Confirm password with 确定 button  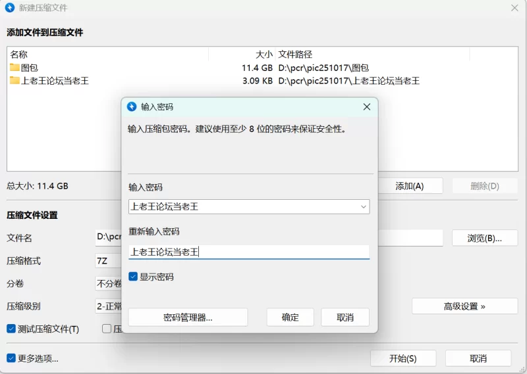[x=290, y=317]
